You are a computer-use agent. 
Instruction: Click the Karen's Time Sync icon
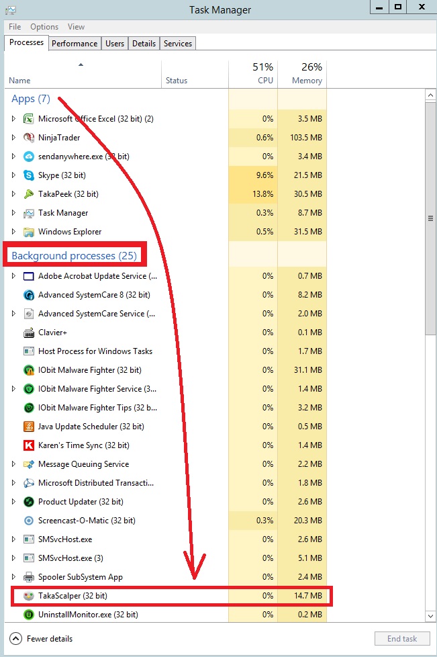coord(29,445)
